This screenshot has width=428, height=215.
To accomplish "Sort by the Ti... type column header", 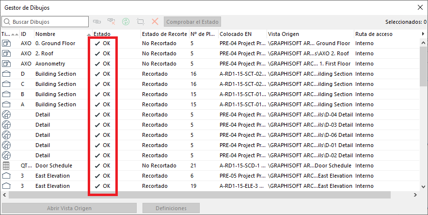I will click(6, 34).
